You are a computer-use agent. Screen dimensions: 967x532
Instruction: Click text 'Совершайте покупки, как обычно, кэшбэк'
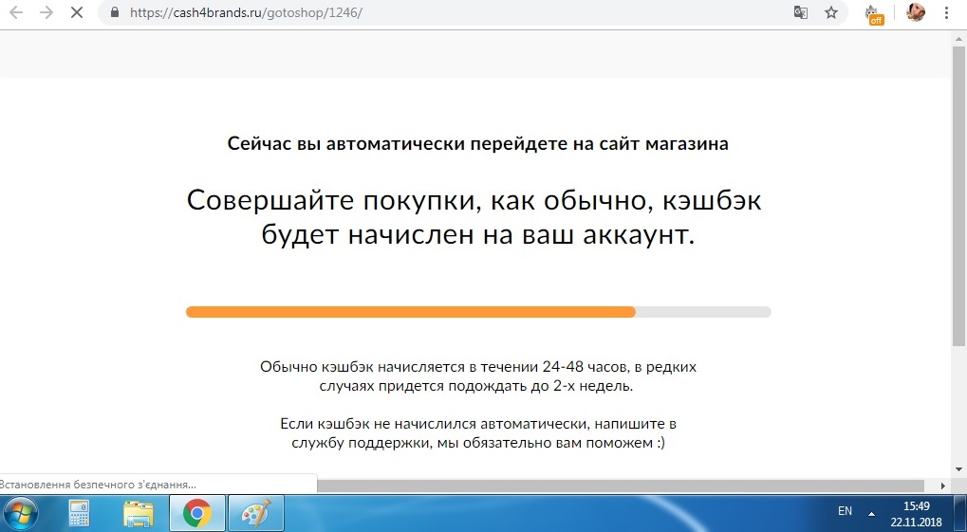[x=474, y=200]
